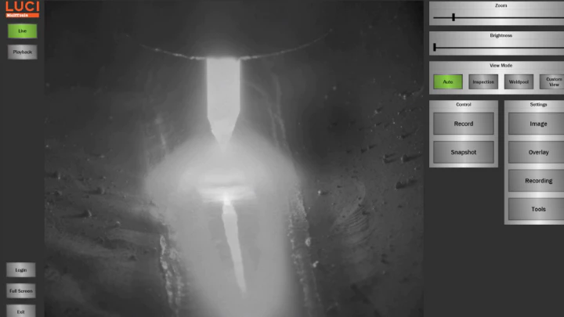This screenshot has height=317, width=564.
Task: Select Inspection view mode
Action: pos(483,81)
